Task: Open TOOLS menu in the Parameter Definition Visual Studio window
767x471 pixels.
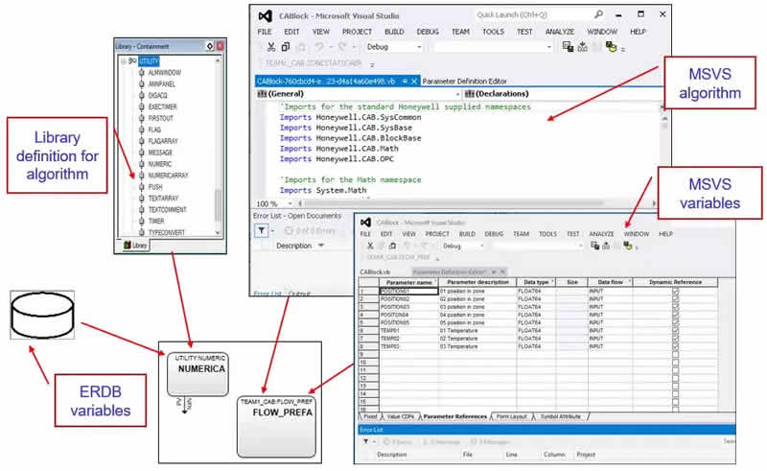Action: (547, 234)
